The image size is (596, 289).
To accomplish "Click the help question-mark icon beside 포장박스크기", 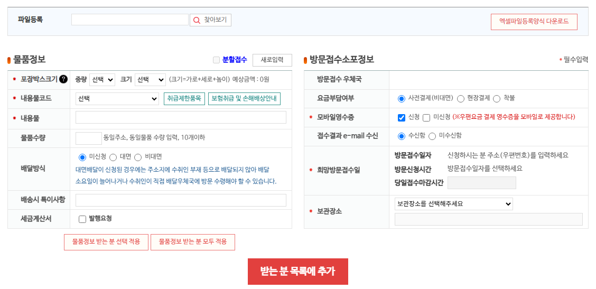I will 63,79.
